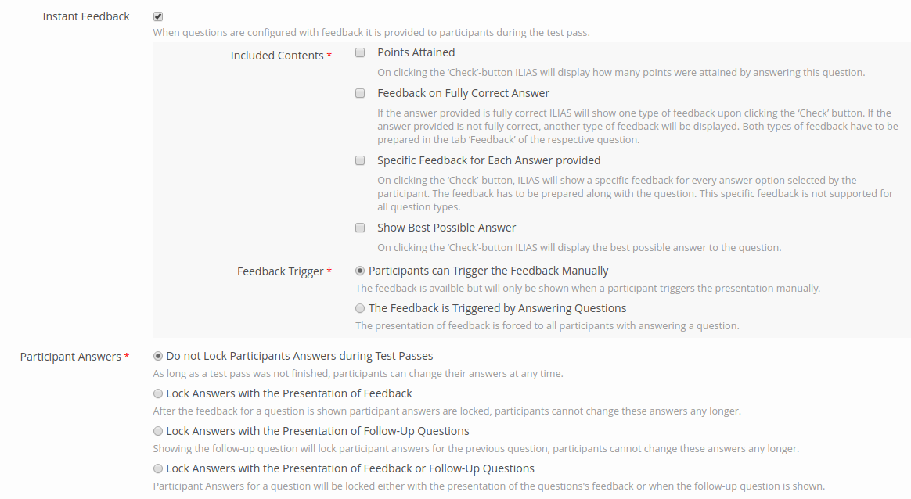Click the Feedback Trigger field label
This screenshot has width=911, height=499.
[x=280, y=271]
